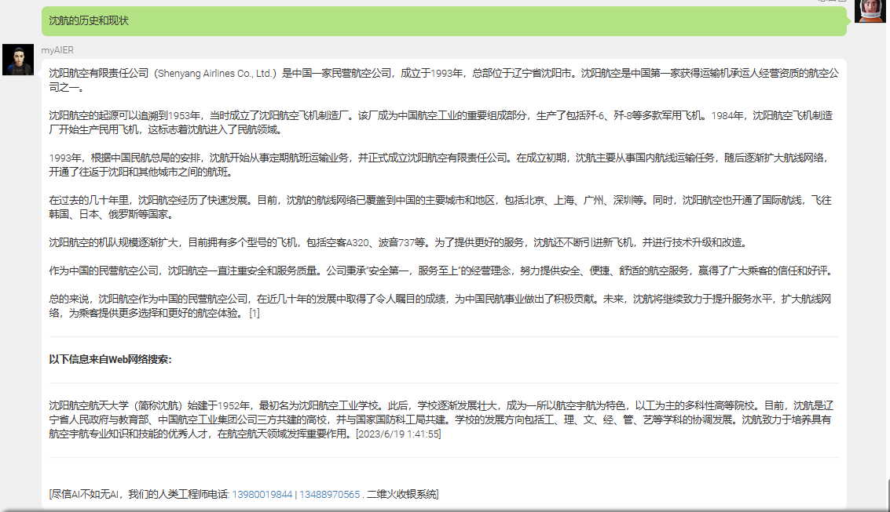This screenshot has height=512, width=890.
Task: Click the text 'Shenyang Airlines Co., Ltd.'
Action: point(215,74)
